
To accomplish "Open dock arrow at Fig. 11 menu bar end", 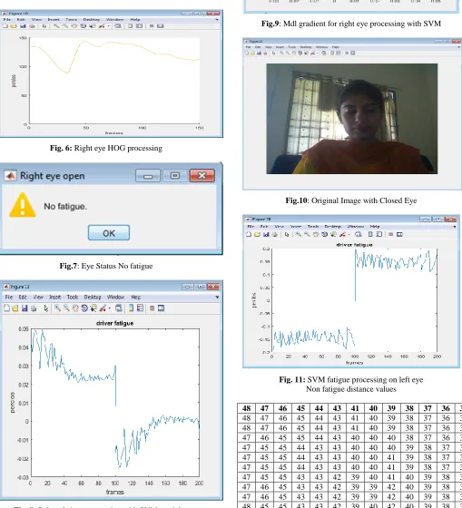I will pyautogui.click(x=455, y=227).
